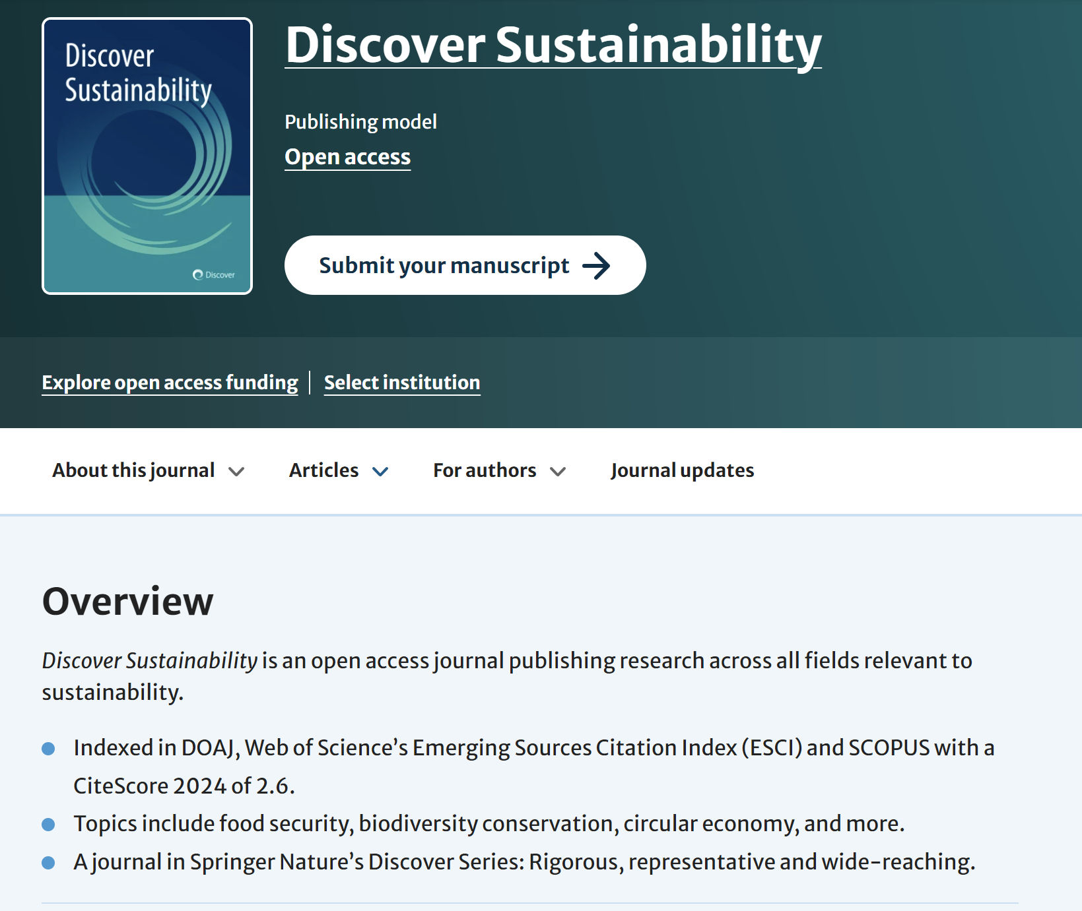Click the Overview heading
1082x911 pixels.
tap(128, 601)
